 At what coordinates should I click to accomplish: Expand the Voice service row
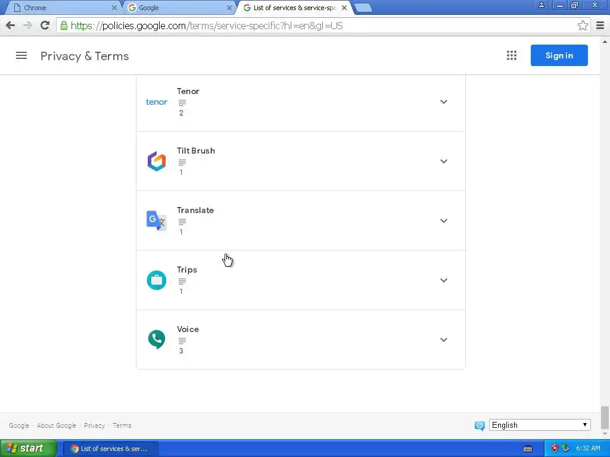(443, 340)
